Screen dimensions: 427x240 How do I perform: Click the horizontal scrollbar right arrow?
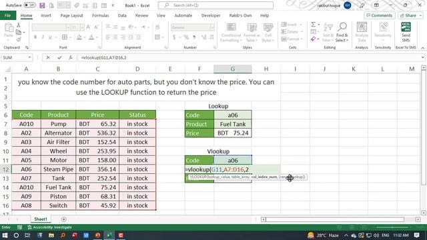pos(418,219)
